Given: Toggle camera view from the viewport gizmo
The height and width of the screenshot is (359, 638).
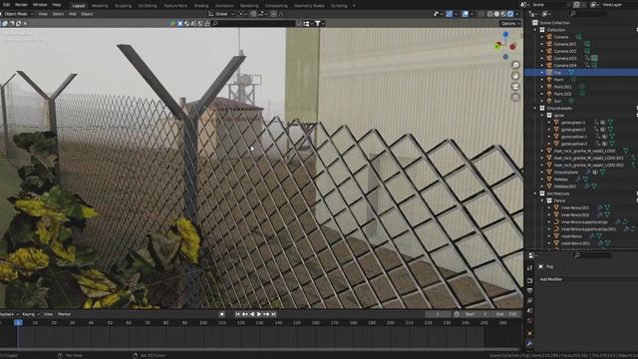Looking at the screenshot, I should click(515, 87).
